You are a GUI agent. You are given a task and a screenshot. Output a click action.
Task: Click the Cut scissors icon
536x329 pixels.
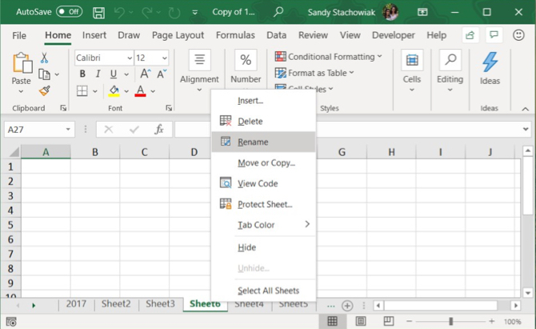point(44,58)
